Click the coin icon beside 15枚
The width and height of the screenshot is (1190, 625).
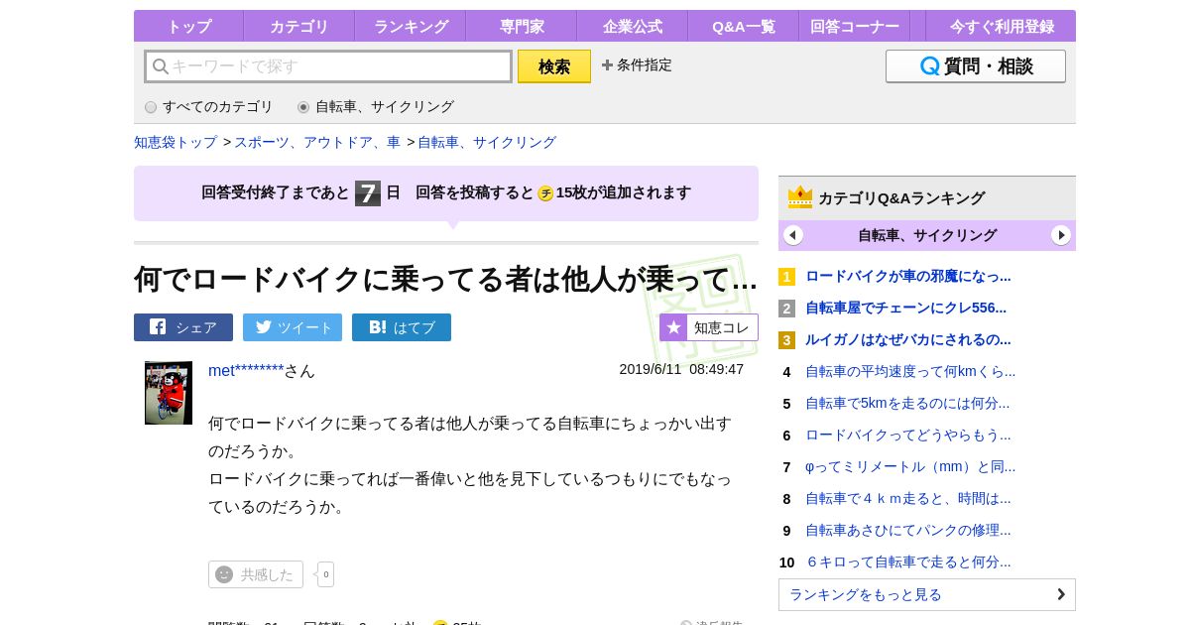click(545, 193)
